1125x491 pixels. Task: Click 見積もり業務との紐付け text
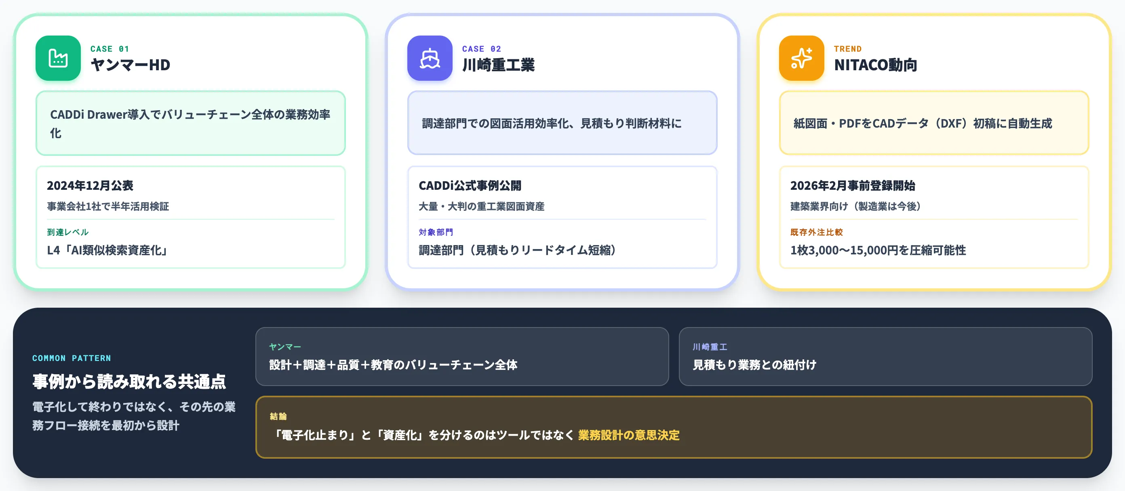[754, 365]
